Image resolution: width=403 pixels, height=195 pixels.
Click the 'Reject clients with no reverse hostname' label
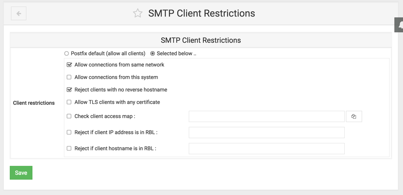(121, 90)
